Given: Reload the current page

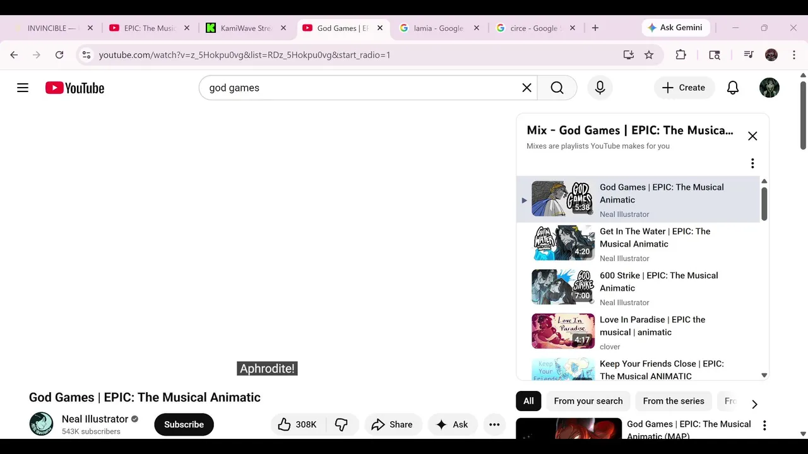Looking at the screenshot, I should (59, 55).
